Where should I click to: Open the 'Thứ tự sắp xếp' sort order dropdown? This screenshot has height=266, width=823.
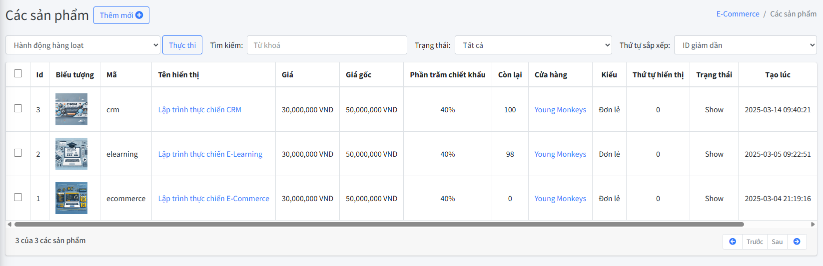tap(745, 45)
